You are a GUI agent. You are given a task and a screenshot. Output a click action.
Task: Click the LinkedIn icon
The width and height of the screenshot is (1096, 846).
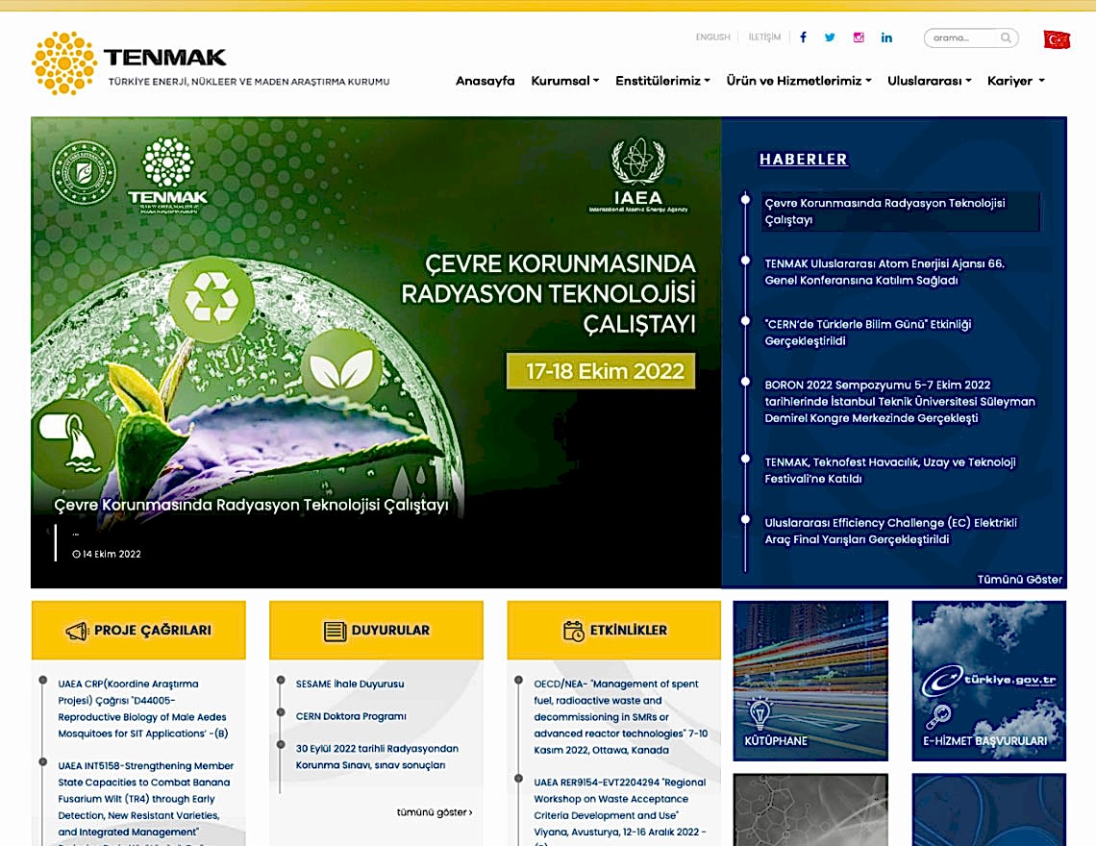click(886, 37)
